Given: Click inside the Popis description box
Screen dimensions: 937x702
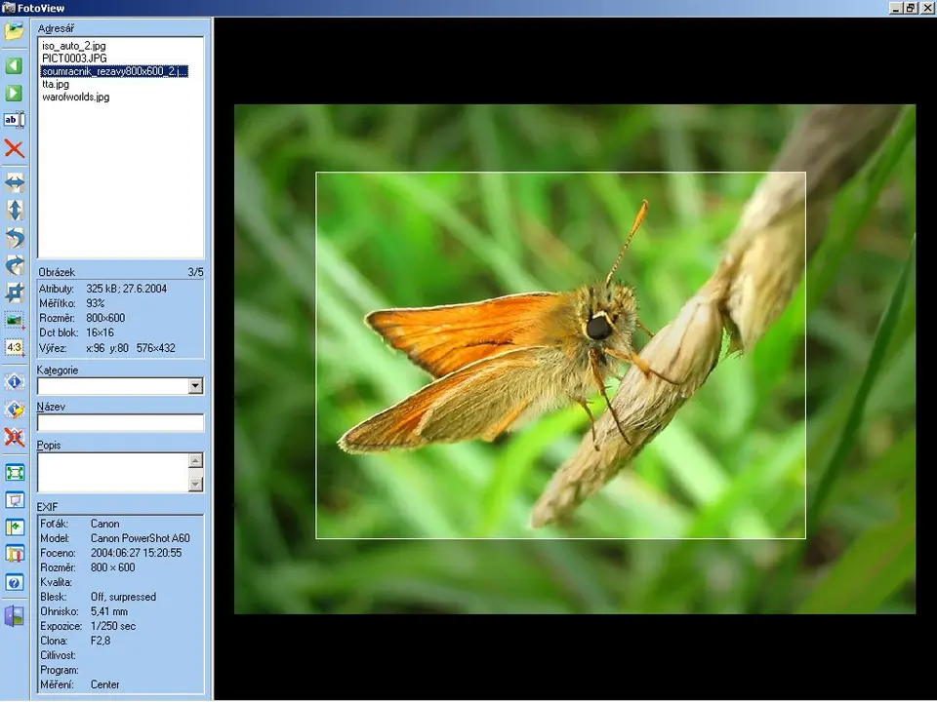Looking at the screenshot, I should click(x=112, y=472).
